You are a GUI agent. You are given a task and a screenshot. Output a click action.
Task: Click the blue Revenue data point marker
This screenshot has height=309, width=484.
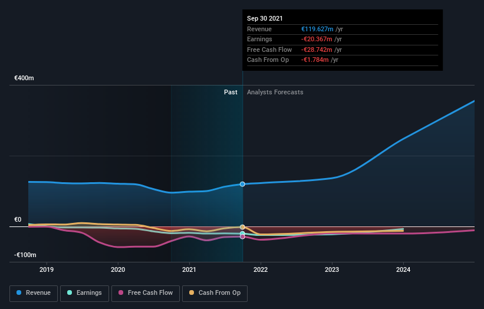pos(242,184)
